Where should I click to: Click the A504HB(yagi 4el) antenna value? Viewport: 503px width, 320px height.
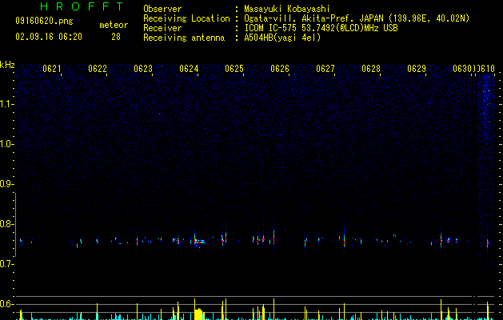(x=282, y=38)
